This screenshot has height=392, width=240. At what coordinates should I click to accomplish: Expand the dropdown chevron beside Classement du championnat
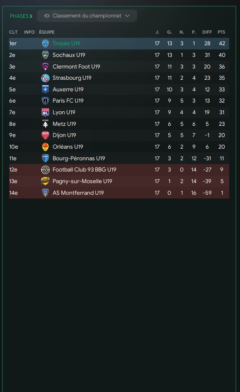[127, 16]
